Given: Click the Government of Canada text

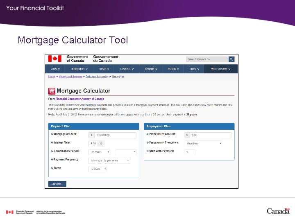Looking at the screenshot, I should point(77,59).
